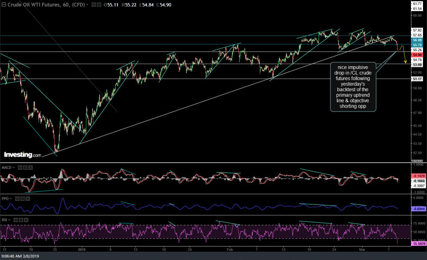Click the highlighted 54.90 price label
This screenshot has height=260, width=427.
pos(417,55)
